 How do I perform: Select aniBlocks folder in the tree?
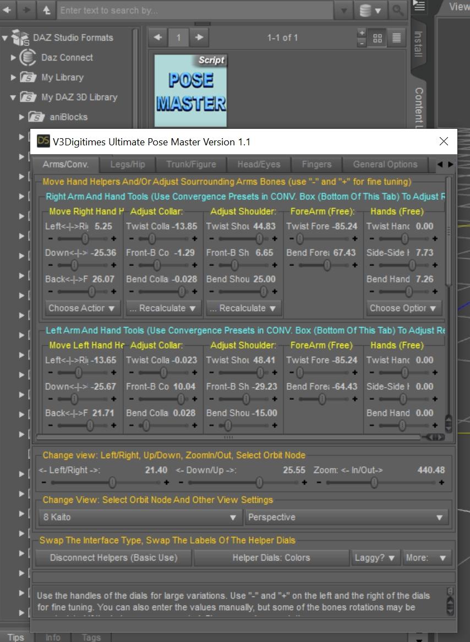68,117
